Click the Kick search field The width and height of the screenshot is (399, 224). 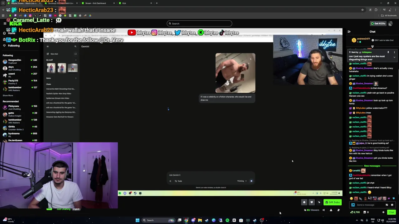(x=199, y=24)
